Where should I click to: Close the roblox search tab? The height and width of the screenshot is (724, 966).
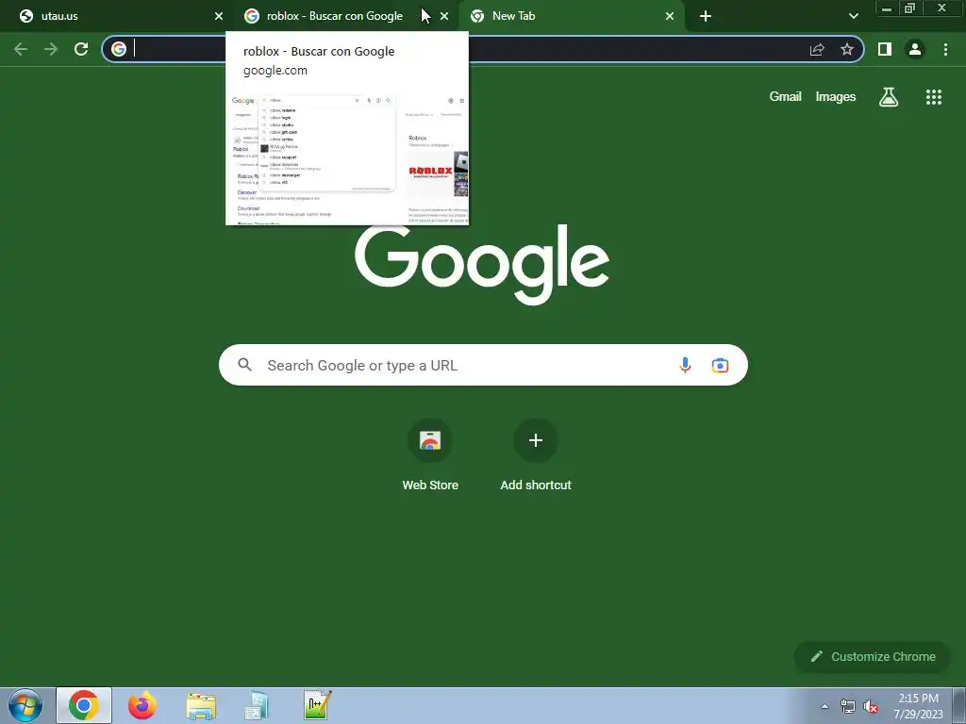[444, 16]
